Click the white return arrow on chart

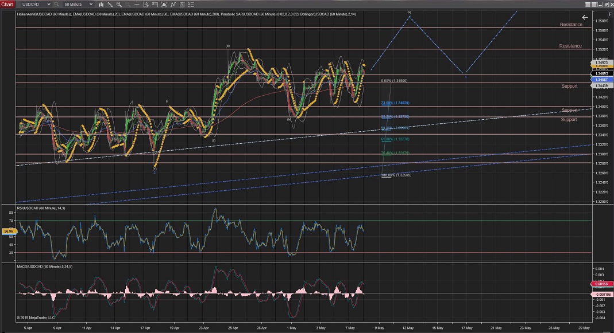[585, 18]
